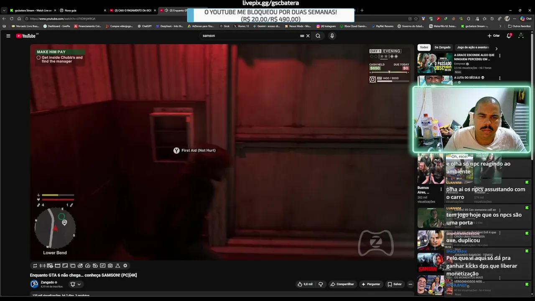Select 'Jogo de ação e aventura' chip
The height and width of the screenshot is (301, 535).
click(473, 48)
